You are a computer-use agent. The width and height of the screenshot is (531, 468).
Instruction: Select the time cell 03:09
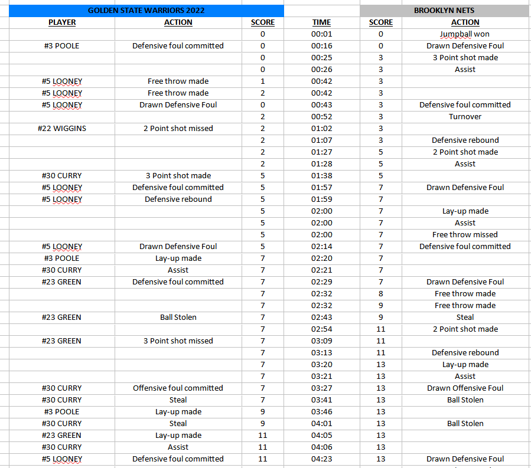click(x=322, y=341)
